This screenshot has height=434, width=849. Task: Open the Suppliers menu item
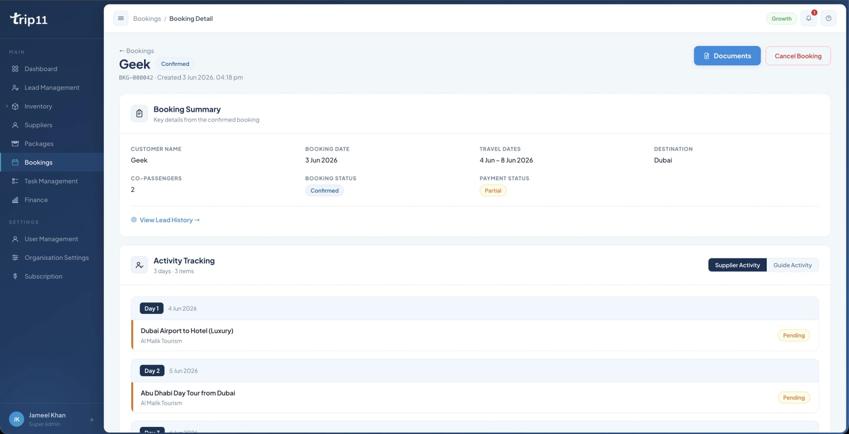coord(52,125)
